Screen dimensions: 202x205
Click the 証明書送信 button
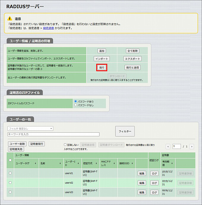tap(88, 145)
